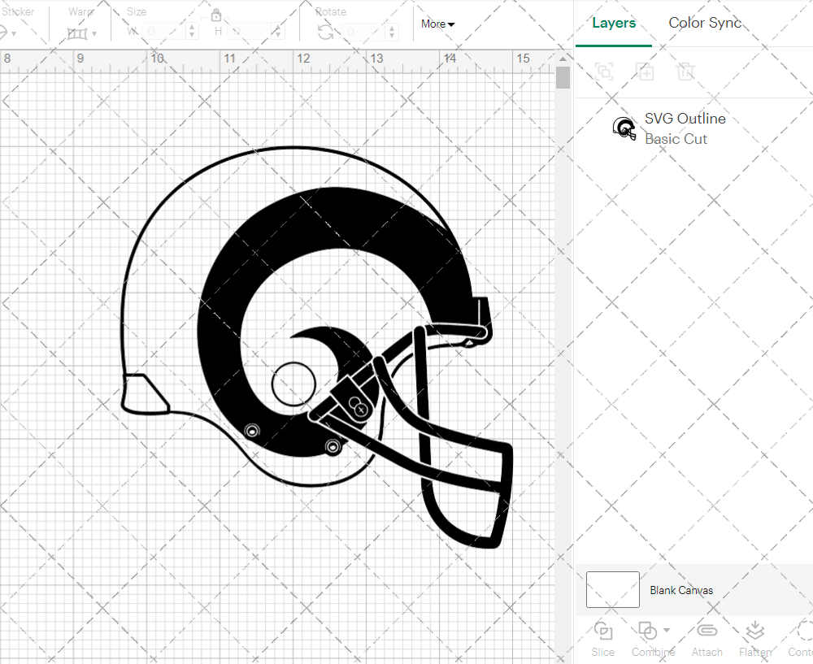Open the Contour tool
Viewport: 813px width, 664px height.
(804, 638)
